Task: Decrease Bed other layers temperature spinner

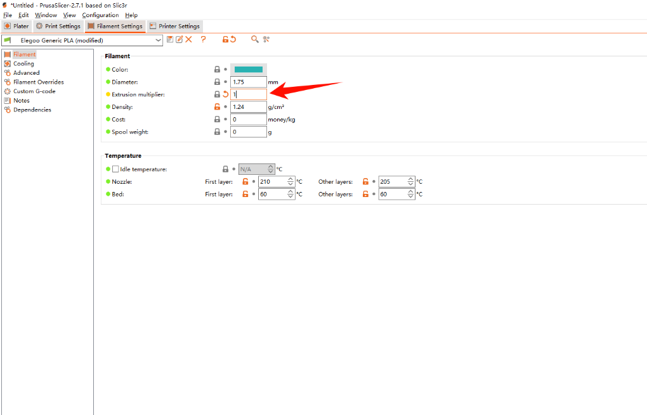Action: (x=410, y=197)
